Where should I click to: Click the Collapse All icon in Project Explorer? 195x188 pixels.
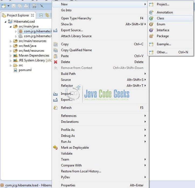click(41, 15)
